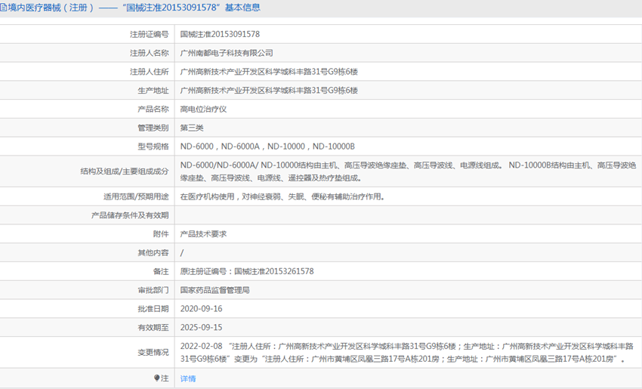This screenshot has height=389, width=642.
Task: Click the 注册人名称 label
Action: coord(150,53)
